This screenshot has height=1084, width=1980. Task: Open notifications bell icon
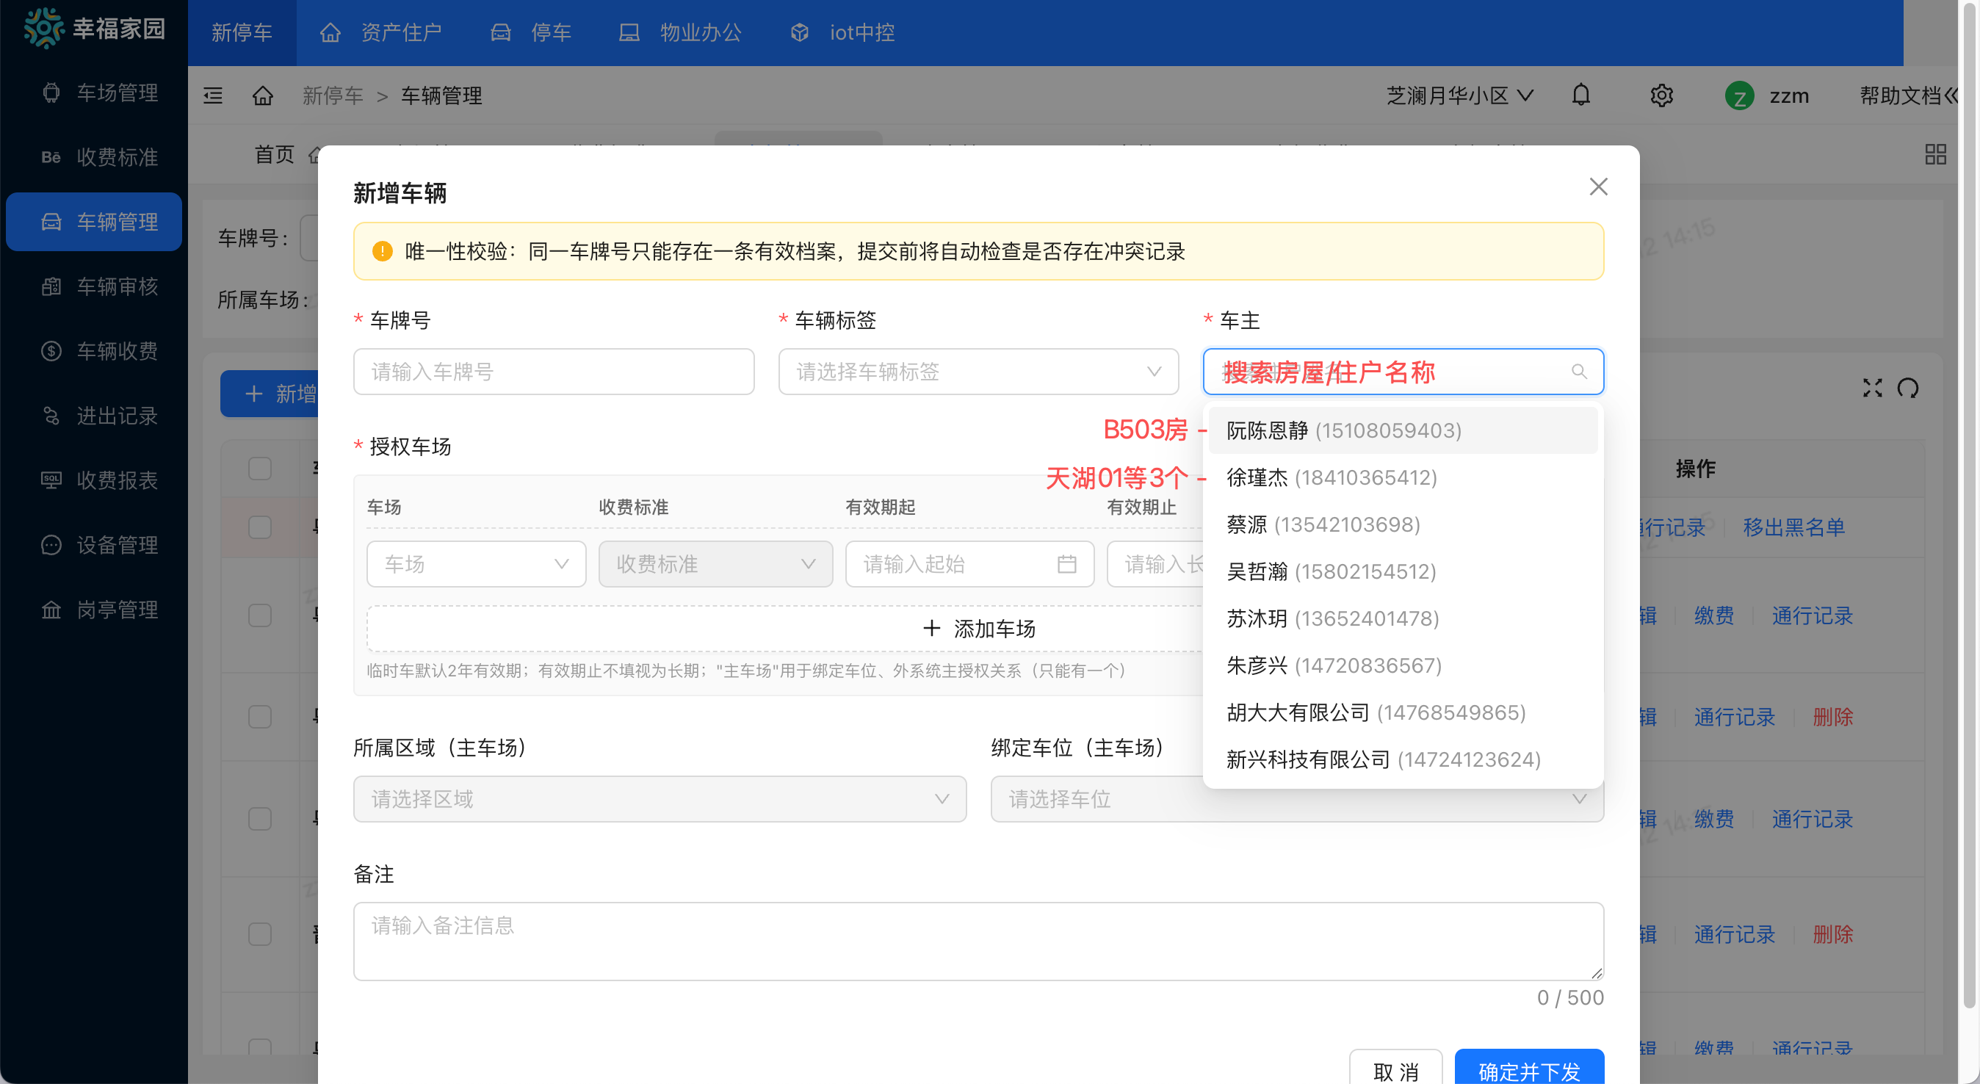pos(1581,95)
